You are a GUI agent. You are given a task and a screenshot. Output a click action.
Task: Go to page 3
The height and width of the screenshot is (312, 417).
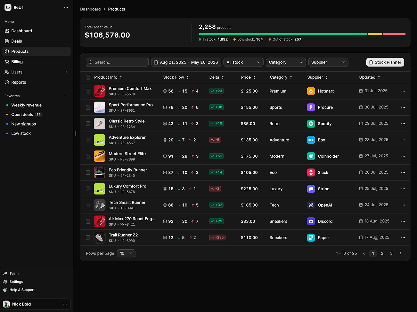[x=391, y=253]
